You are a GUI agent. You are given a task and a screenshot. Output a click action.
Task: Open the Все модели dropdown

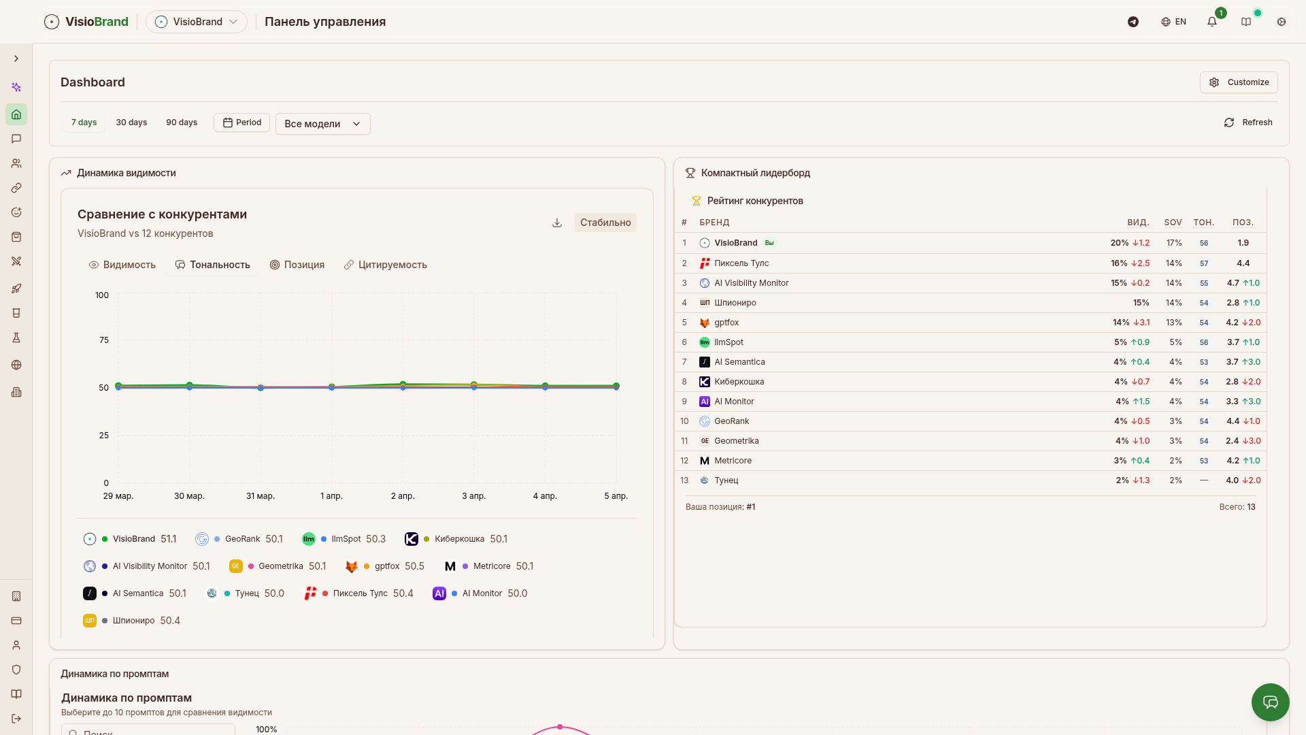[322, 124]
